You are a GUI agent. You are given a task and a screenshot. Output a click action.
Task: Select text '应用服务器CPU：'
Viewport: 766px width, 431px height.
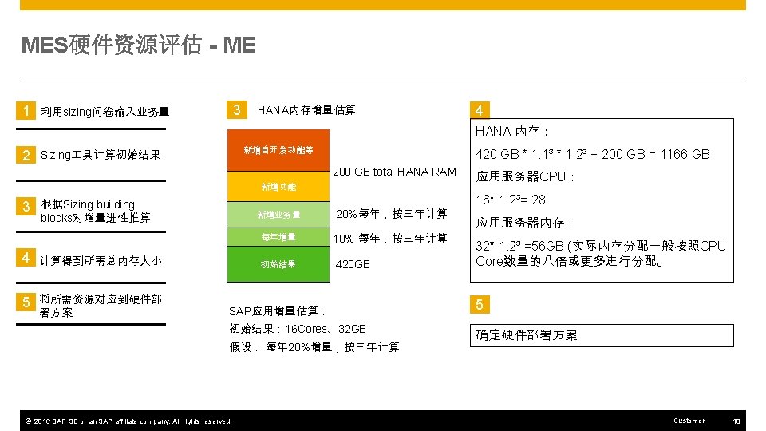click(525, 176)
